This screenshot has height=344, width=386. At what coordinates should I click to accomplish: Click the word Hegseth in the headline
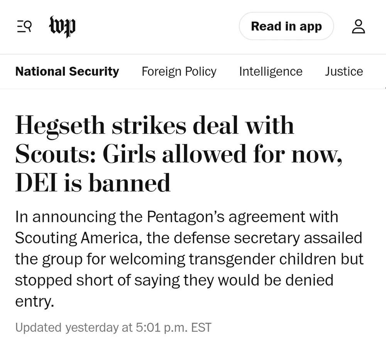coord(60,125)
